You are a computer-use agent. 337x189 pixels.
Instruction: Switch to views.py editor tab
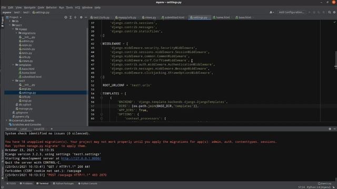(x=149, y=17)
